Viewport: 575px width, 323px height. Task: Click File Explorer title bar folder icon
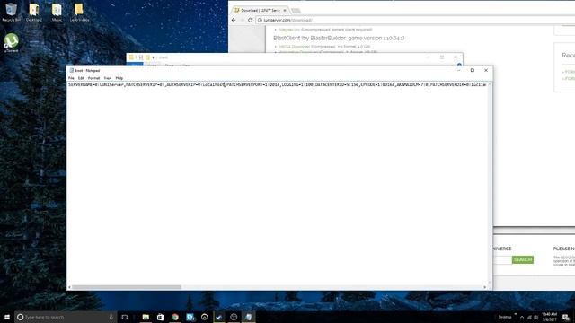pyautogui.click(x=131, y=57)
